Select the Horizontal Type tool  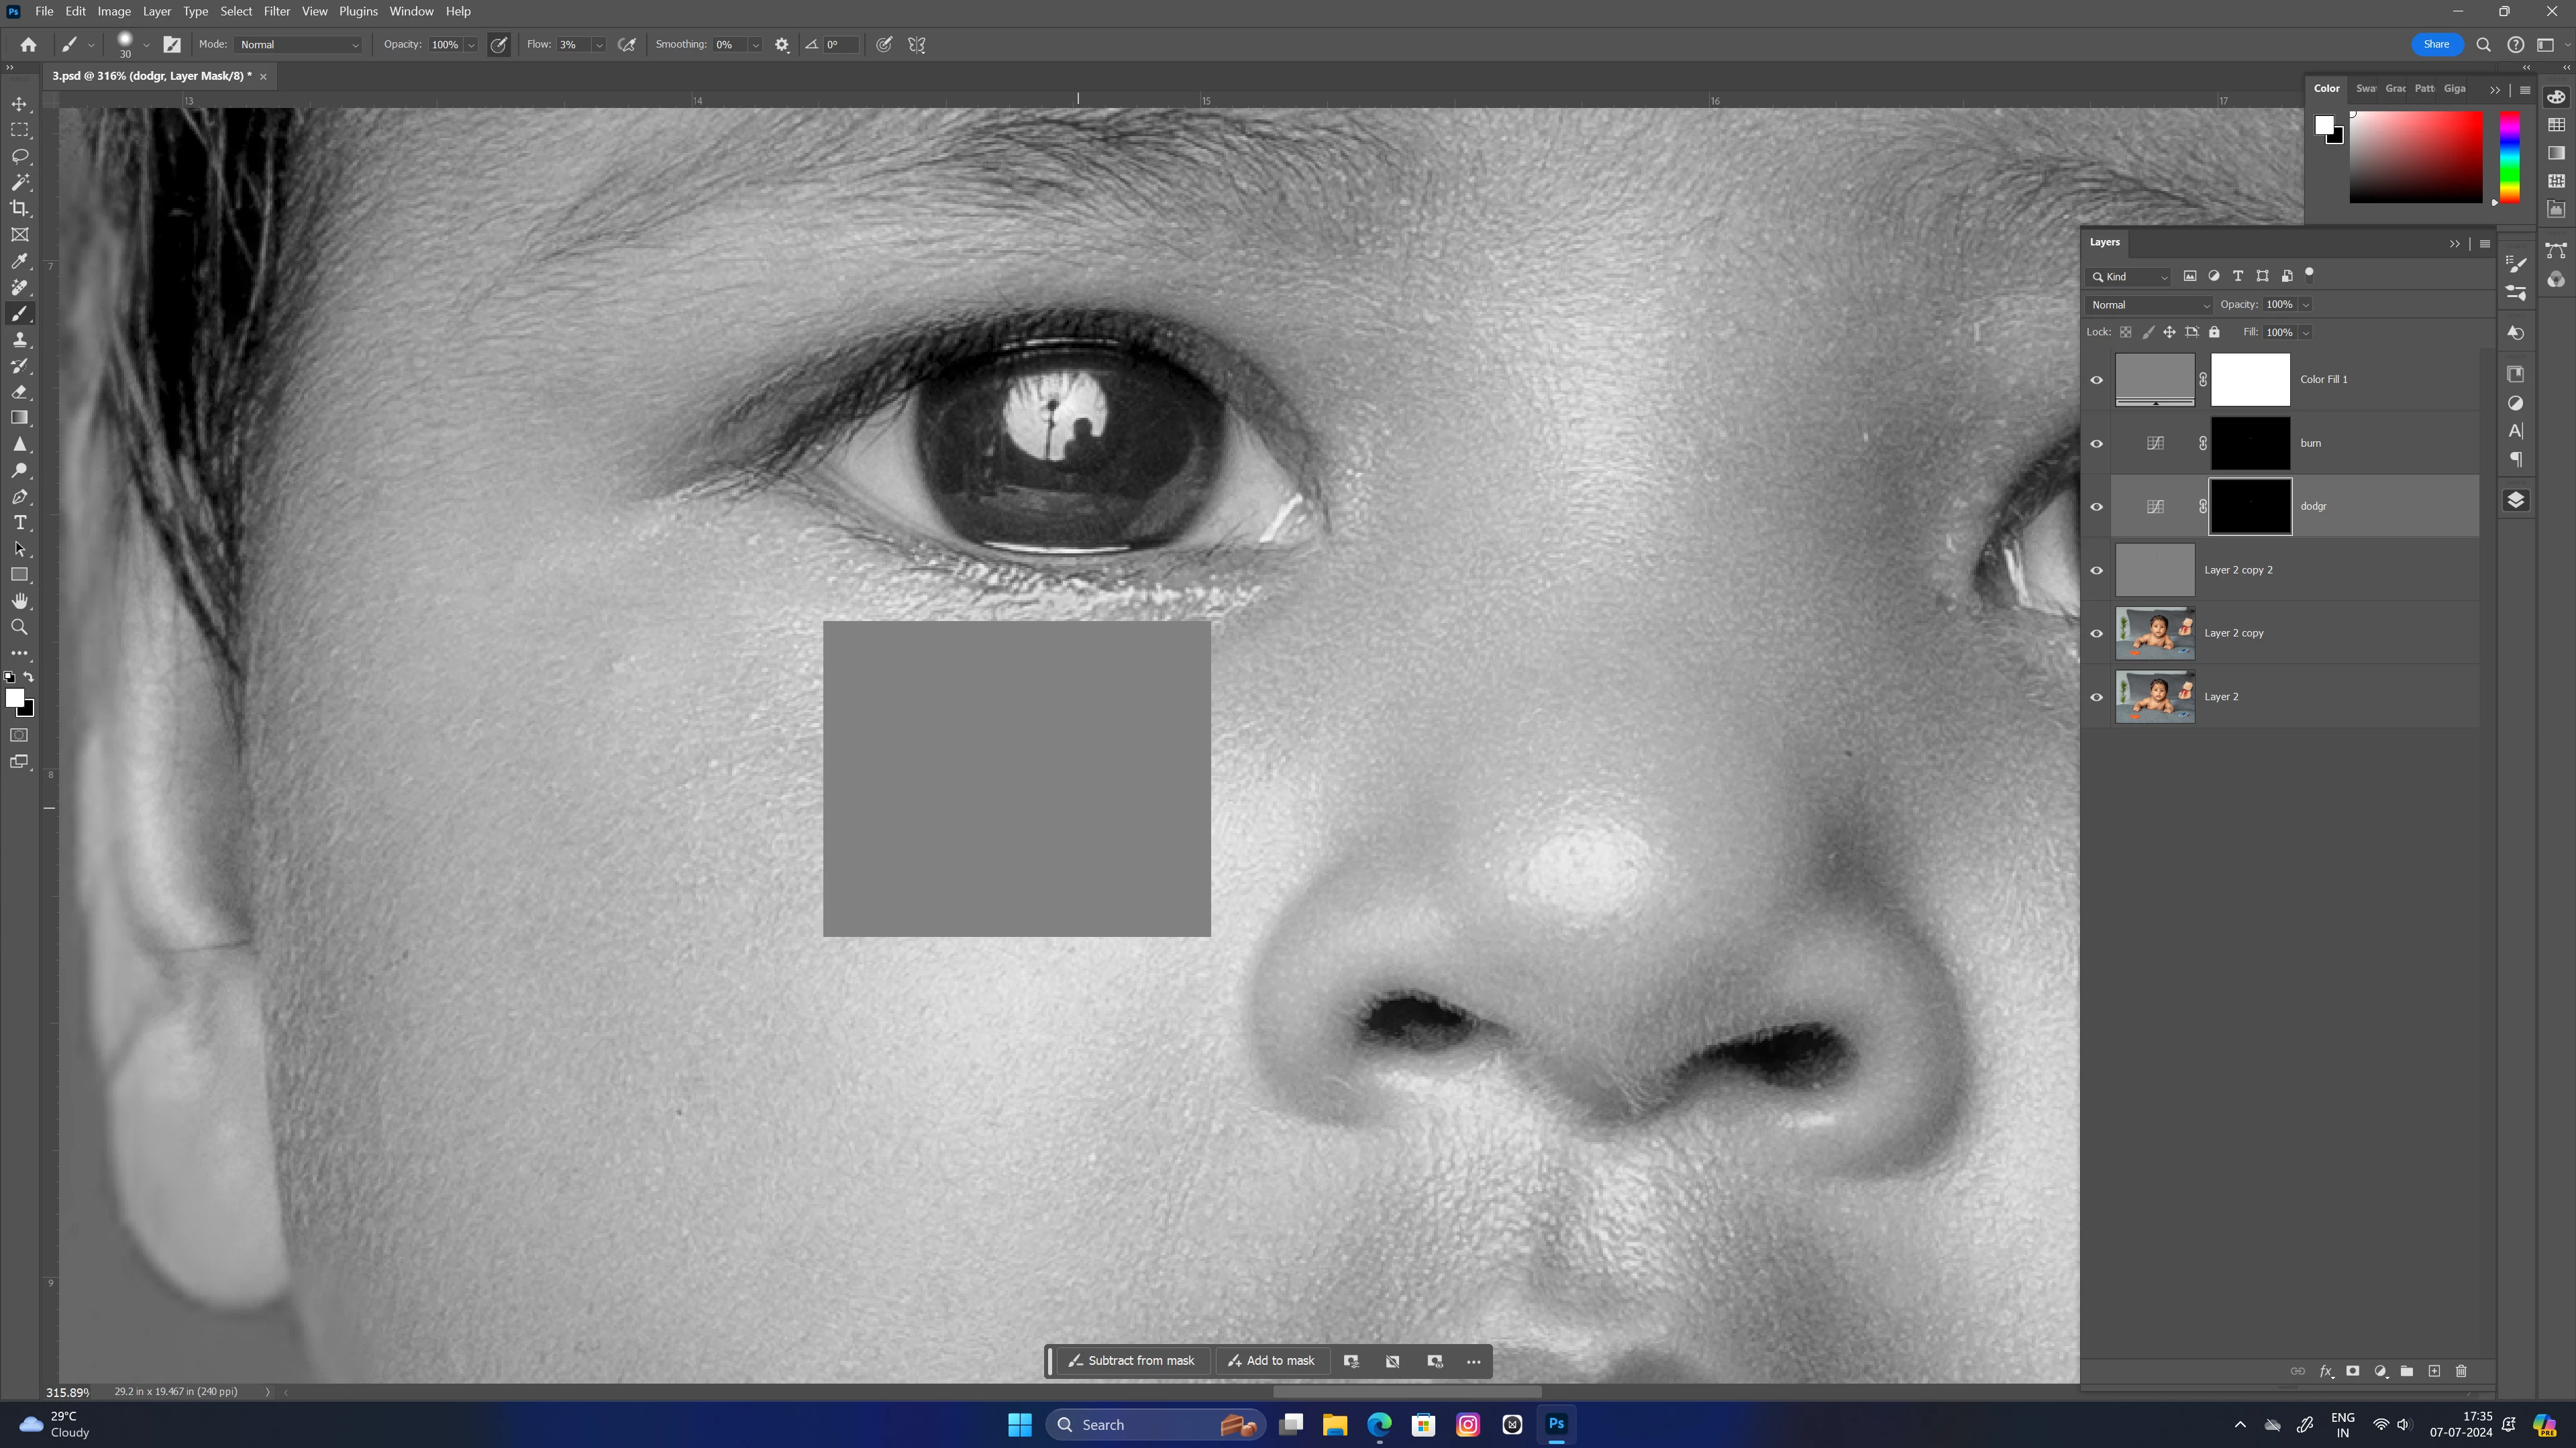click(19, 522)
